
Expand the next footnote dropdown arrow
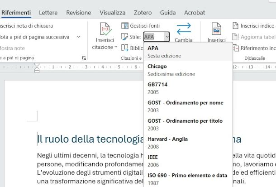pyautogui.click(x=79, y=37)
